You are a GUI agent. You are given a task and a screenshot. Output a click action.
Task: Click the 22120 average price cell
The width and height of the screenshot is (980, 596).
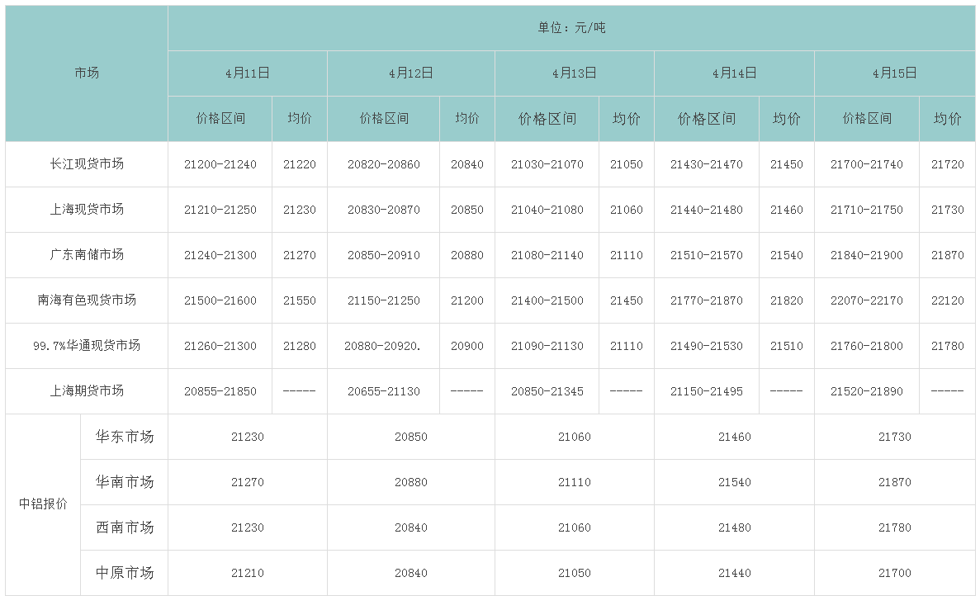(947, 300)
